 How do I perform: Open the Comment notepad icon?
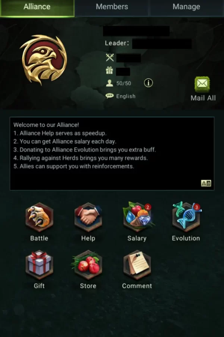(137, 265)
